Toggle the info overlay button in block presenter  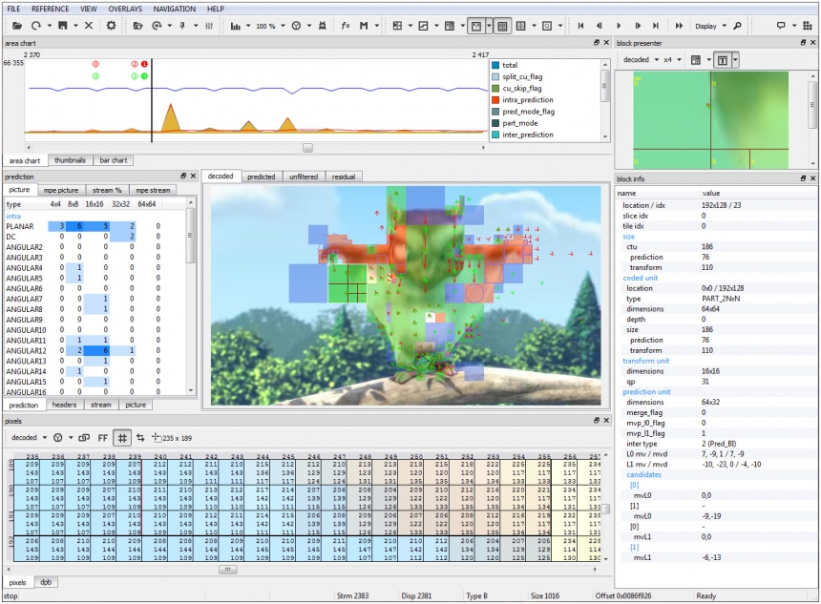(723, 60)
